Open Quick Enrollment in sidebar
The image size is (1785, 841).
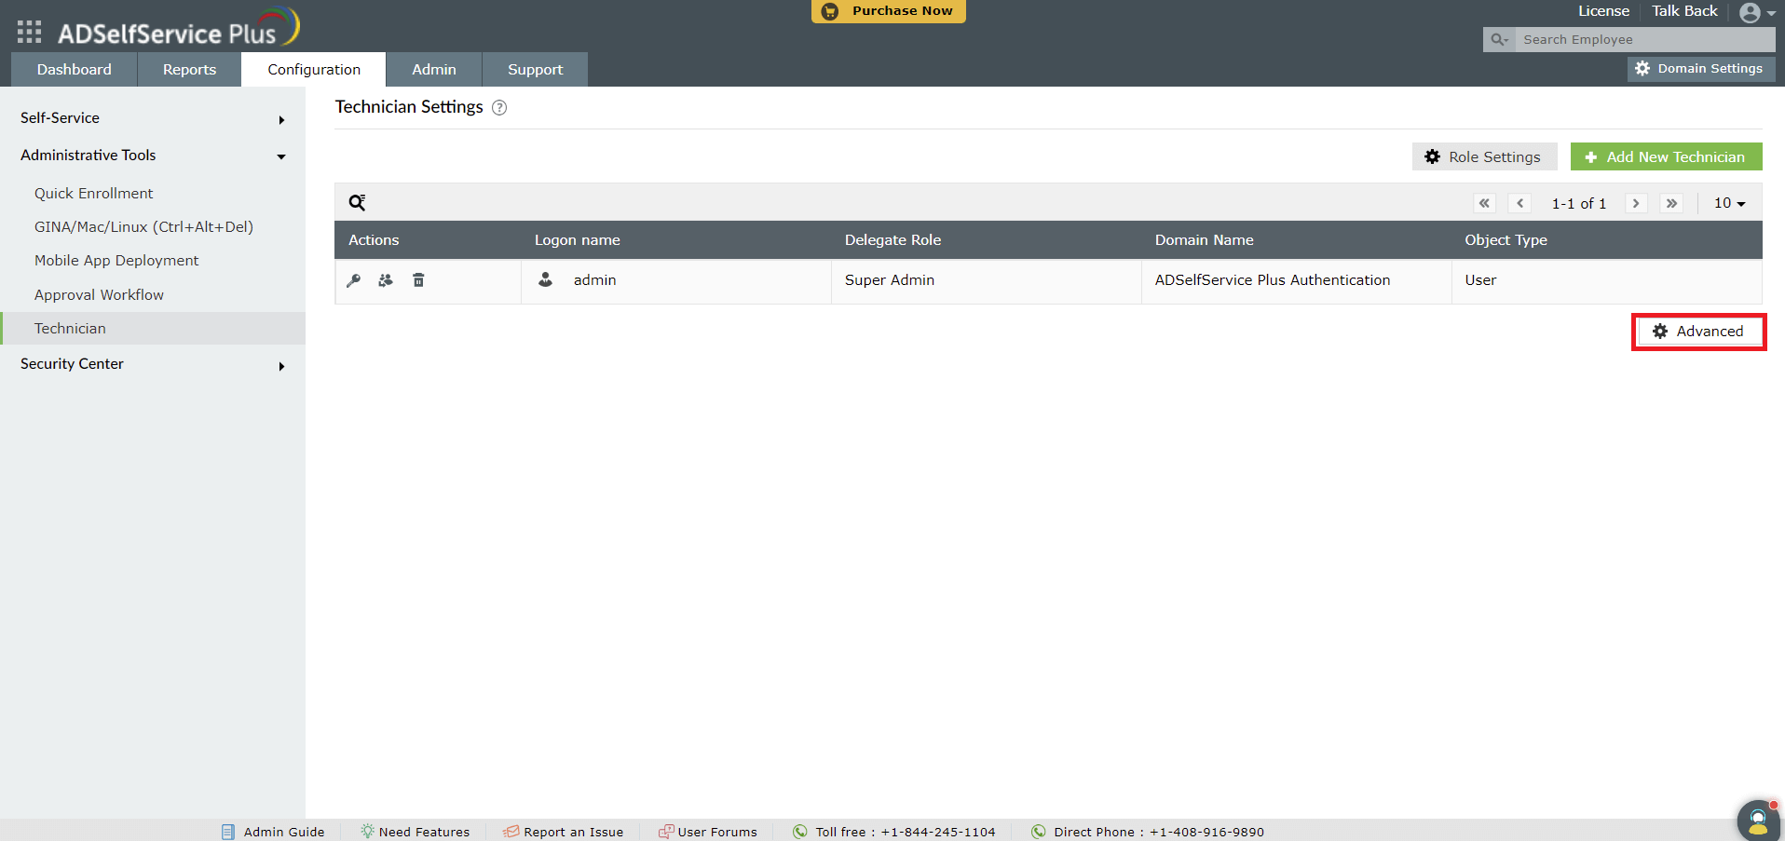pyautogui.click(x=94, y=194)
